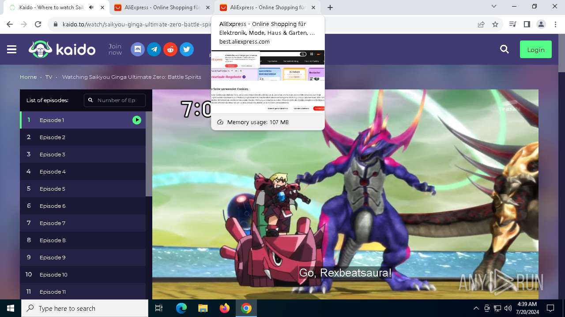The width and height of the screenshot is (565, 317).
Task: Close the Kaido tab
Action: [x=102, y=7]
